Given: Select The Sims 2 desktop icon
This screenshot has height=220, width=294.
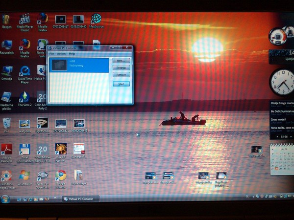Looking at the screenshot, I should coord(25,99).
